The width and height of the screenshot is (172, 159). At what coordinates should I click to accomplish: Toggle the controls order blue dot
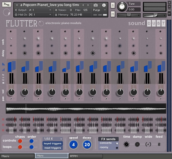pyautogui.click(x=32, y=141)
